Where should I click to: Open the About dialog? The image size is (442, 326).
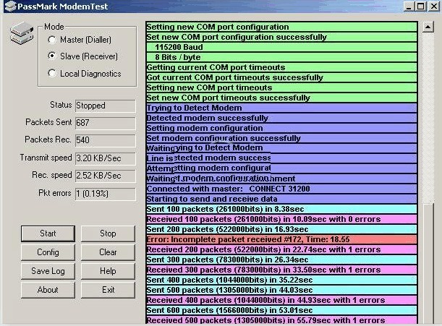[48, 290]
